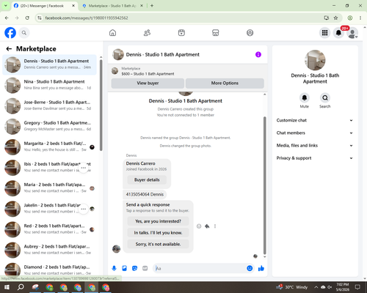Open the account profile picture menu
The width and height of the screenshot is (367, 293).
coord(352,33)
